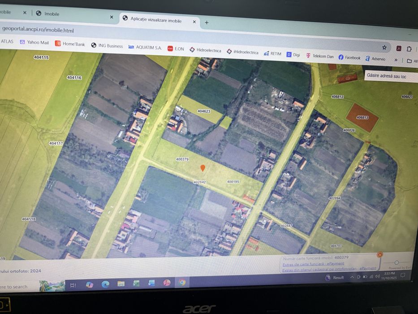418x314 pixels.
Task: Select parcel label 402847 on the map
Action: point(286,226)
